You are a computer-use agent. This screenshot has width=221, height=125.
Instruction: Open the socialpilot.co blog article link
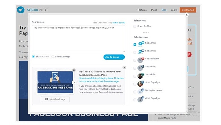tap(101, 80)
